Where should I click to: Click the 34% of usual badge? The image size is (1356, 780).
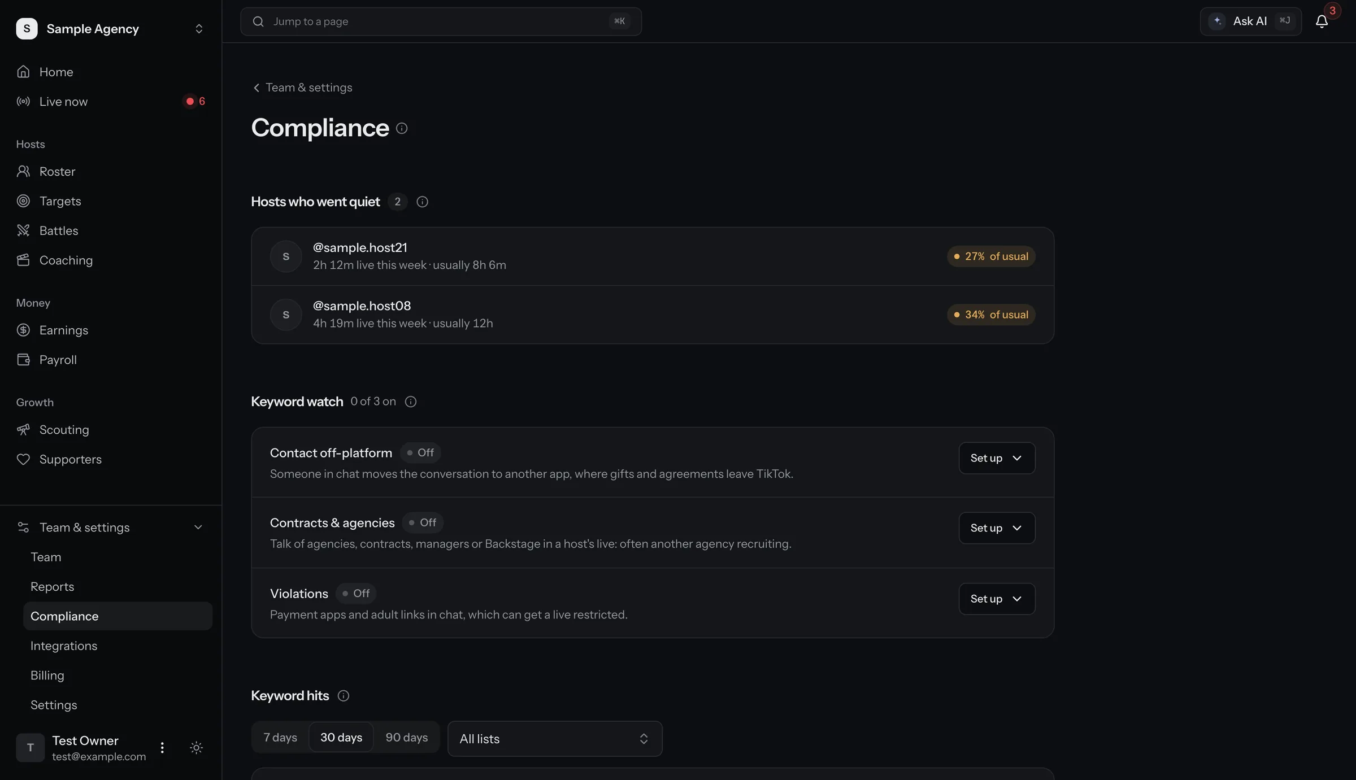(x=991, y=315)
